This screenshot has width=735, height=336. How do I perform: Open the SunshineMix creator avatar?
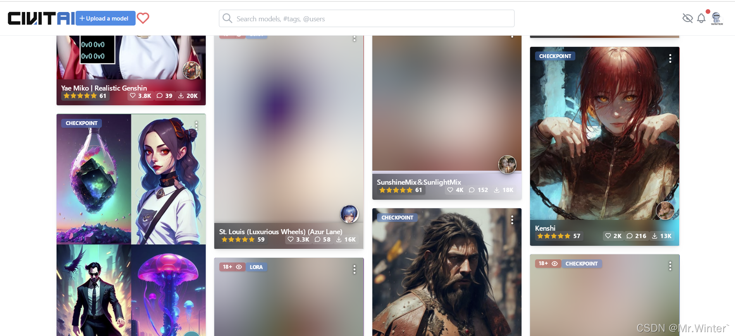(x=507, y=165)
